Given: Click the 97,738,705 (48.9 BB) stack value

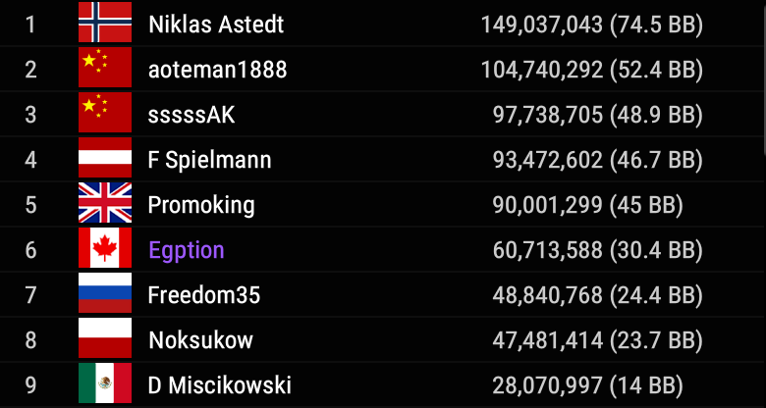Looking at the screenshot, I should pos(597,114).
